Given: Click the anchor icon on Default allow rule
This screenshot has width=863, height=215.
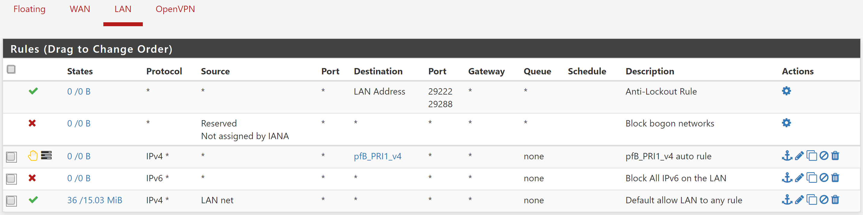Looking at the screenshot, I should [x=787, y=200].
